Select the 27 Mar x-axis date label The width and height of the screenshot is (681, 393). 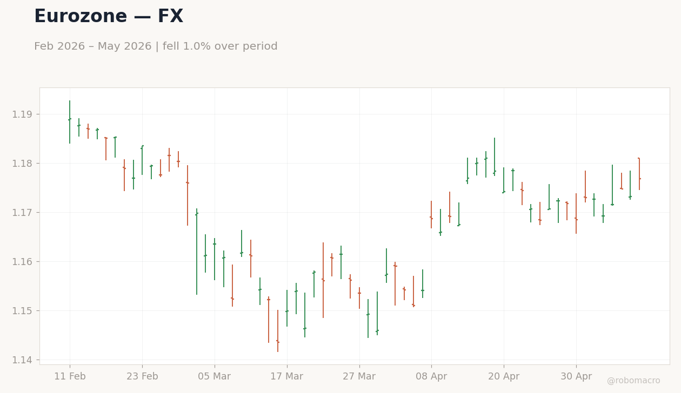pos(359,377)
